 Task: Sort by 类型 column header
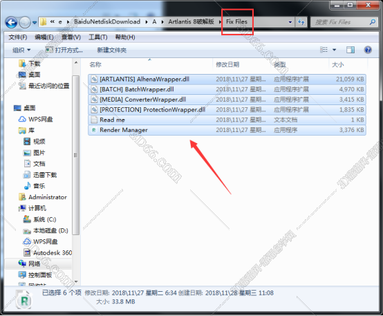coord(280,64)
